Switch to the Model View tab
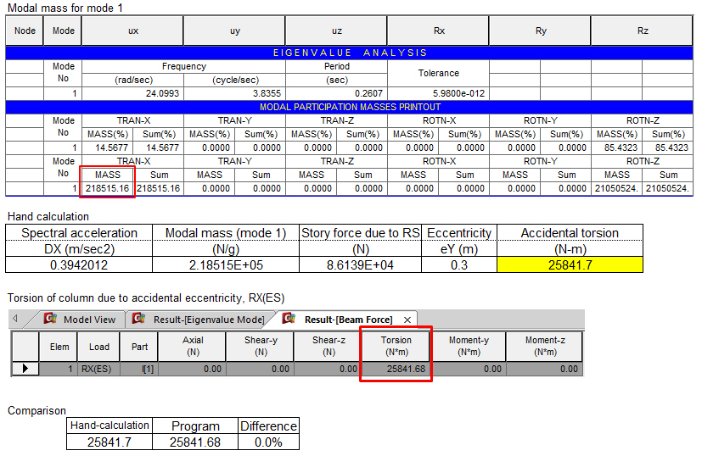 pyautogui.click(x=89, y=320)
